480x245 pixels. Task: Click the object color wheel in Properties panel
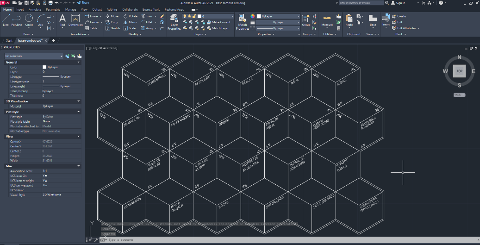pyautogui.click(x=253, y=16)
